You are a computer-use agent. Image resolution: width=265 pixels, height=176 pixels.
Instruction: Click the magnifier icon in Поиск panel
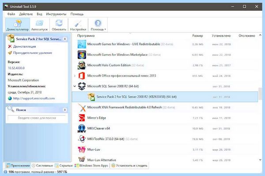[11, 109]
